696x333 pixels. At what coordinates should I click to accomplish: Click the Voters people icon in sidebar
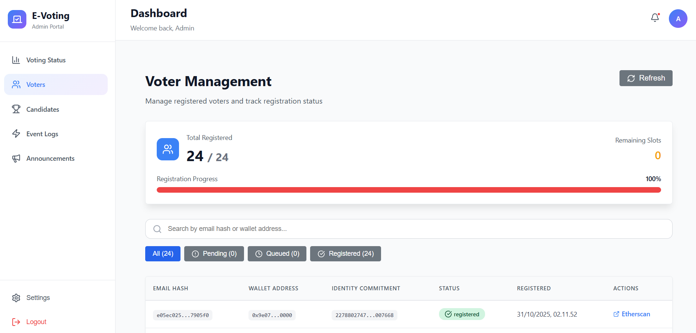click(x=16, y=85)
